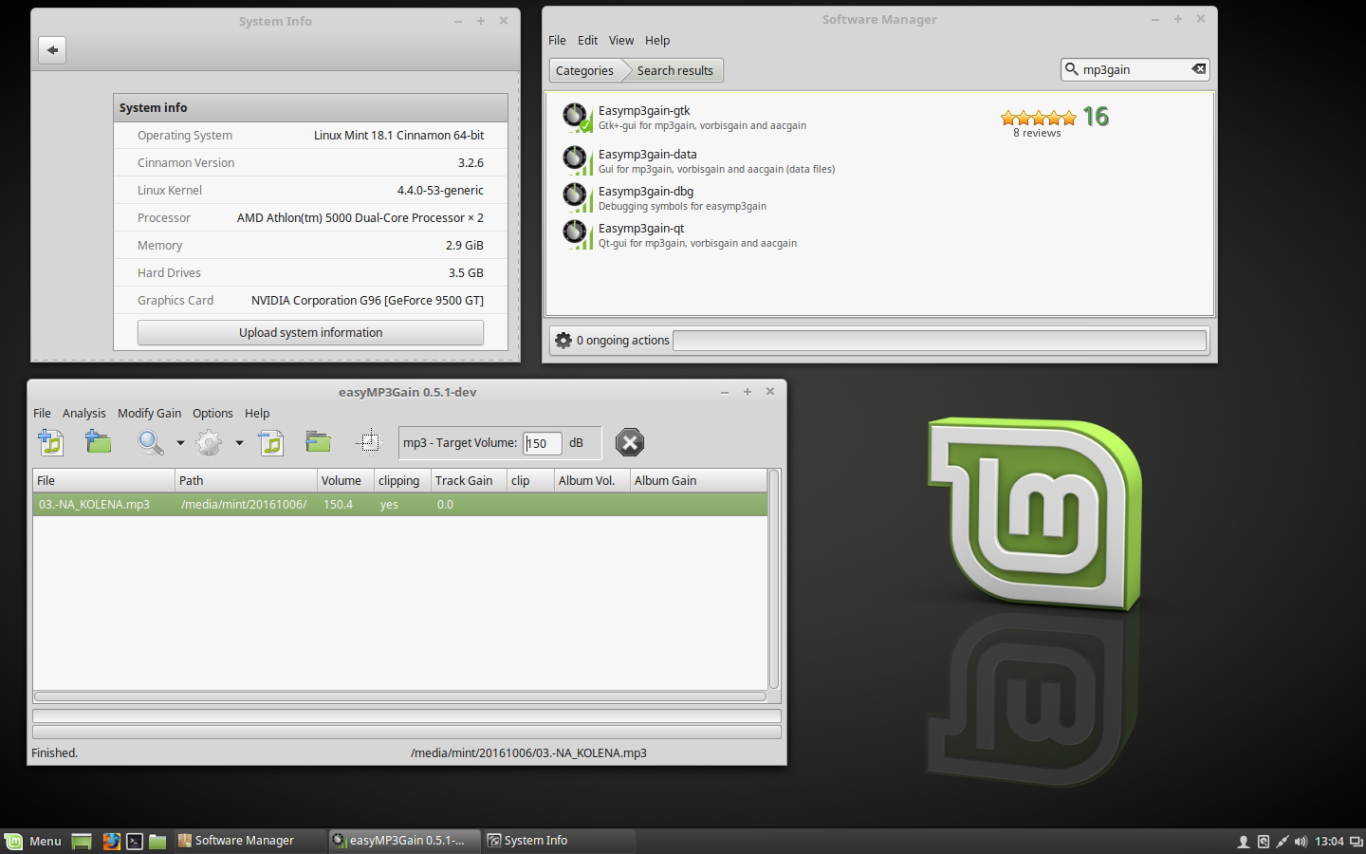Open the dropdown arrow beside the Analysis magnifier
The image size is (1366, 854).
(180, 443)
